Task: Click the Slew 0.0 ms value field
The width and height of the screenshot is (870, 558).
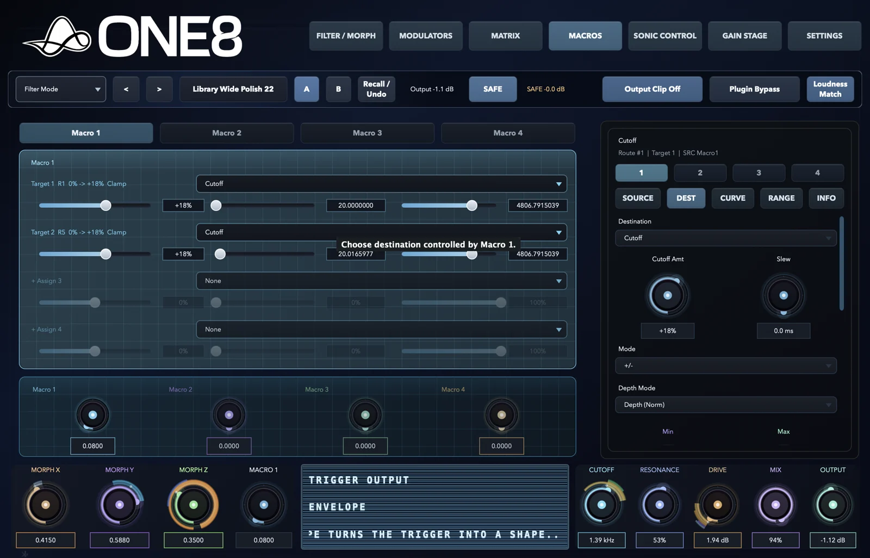Action: (784, 331)
